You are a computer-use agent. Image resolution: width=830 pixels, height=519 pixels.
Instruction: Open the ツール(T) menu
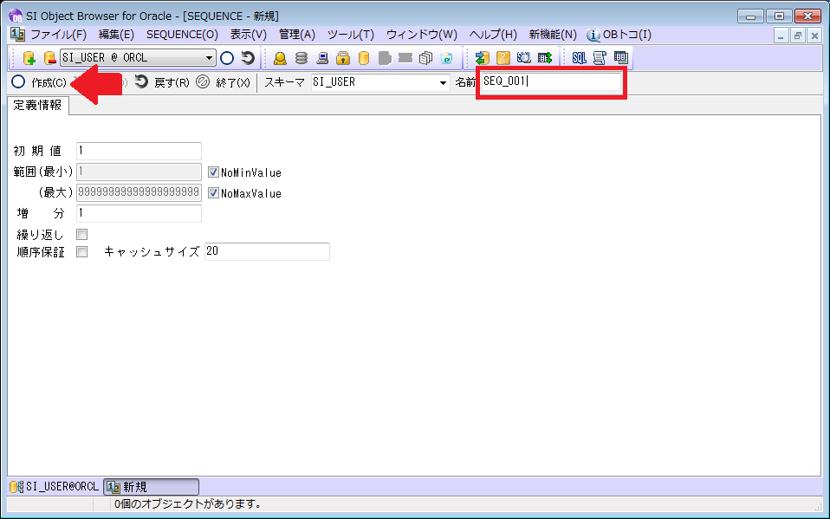[350, 35]
